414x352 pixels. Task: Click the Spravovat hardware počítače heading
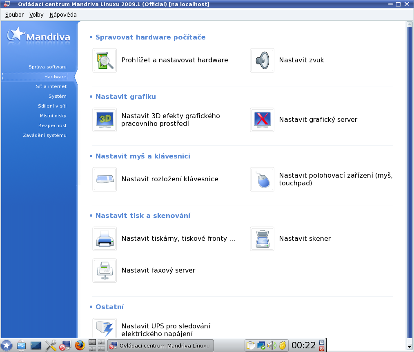point(151,37)
